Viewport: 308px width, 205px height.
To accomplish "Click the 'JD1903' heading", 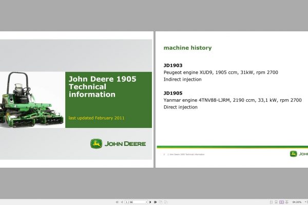I will click(x=173, y=65).
